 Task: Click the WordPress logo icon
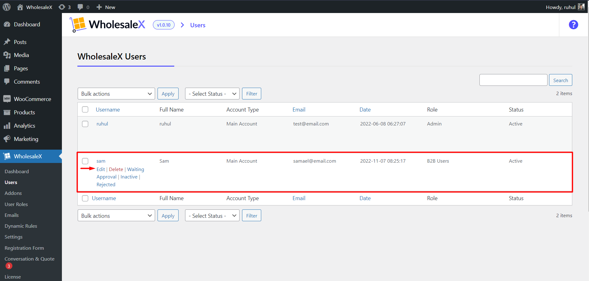pyautogui.click(x=6, y=7)
